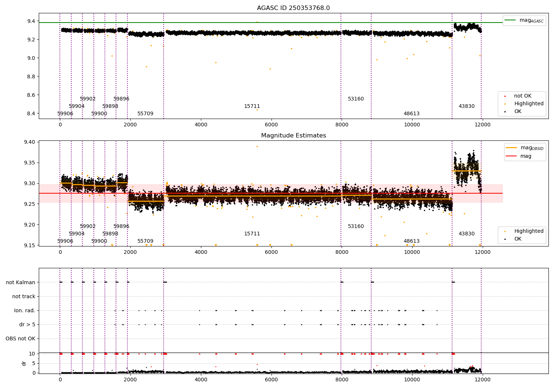
Task: Click obsid label 59902 in top plot
Action: pyautogui.click(x=88, y=99)
